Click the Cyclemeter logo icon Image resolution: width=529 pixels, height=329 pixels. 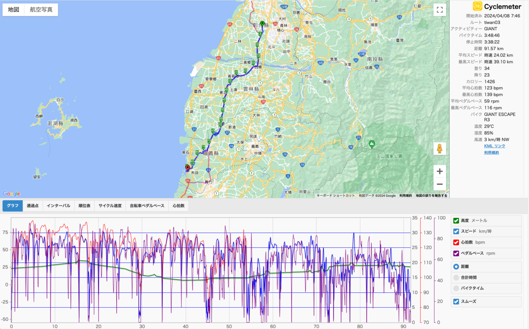click(x=477, y=6)
